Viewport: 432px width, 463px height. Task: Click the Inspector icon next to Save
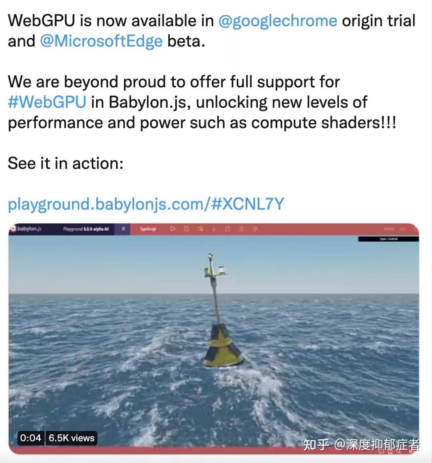(200, 229)
